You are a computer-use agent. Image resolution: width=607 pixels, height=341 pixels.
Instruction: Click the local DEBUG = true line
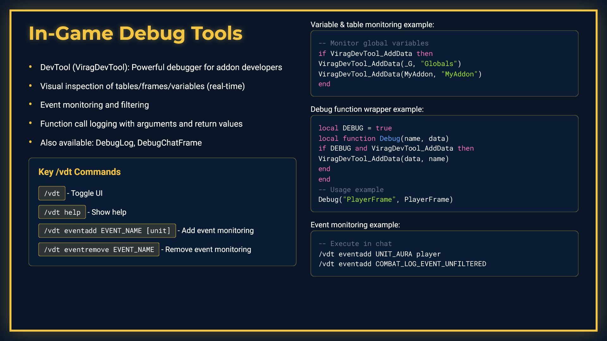point(355,128)
